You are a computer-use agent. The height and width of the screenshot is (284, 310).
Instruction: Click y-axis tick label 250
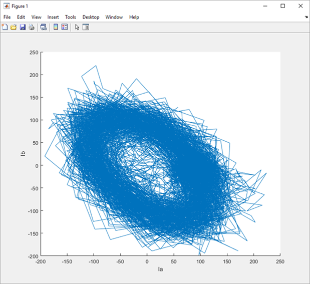(x=34, y=53)
